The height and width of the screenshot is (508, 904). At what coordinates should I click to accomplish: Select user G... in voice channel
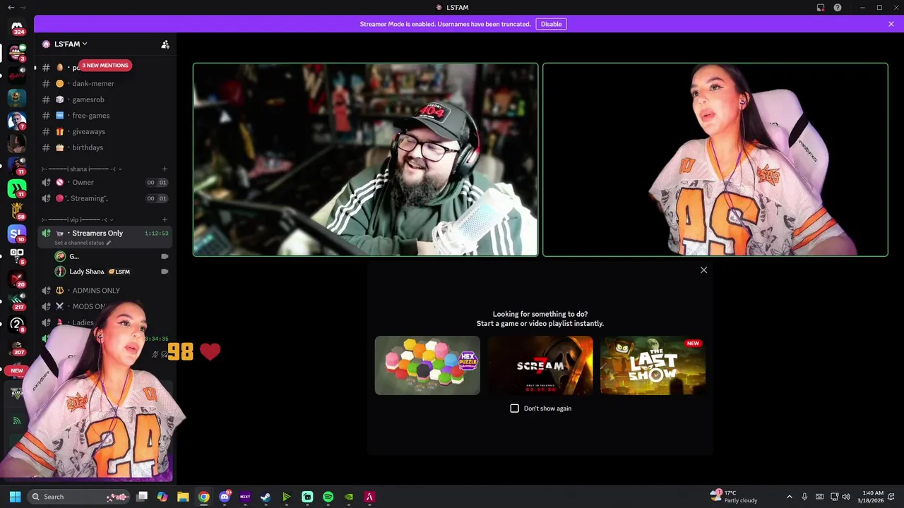point(113,256)
